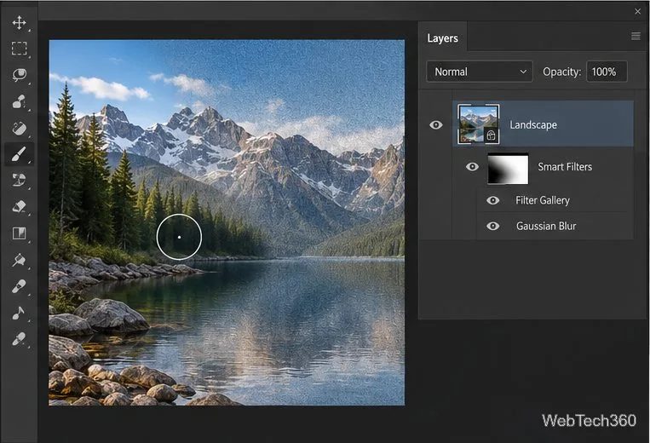Select the Move tool

pos(19,22)
